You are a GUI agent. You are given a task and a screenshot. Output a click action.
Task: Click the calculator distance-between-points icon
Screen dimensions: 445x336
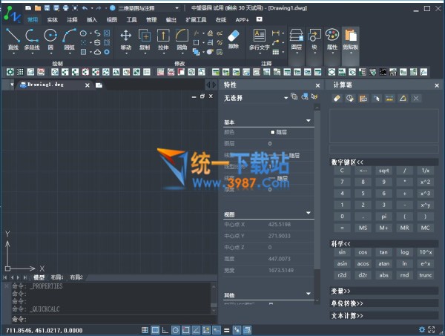(389, 99)
